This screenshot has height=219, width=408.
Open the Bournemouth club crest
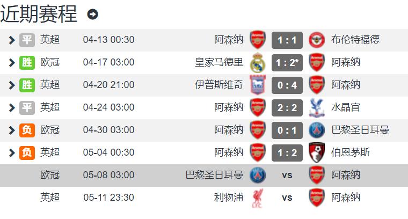[316, 152]
